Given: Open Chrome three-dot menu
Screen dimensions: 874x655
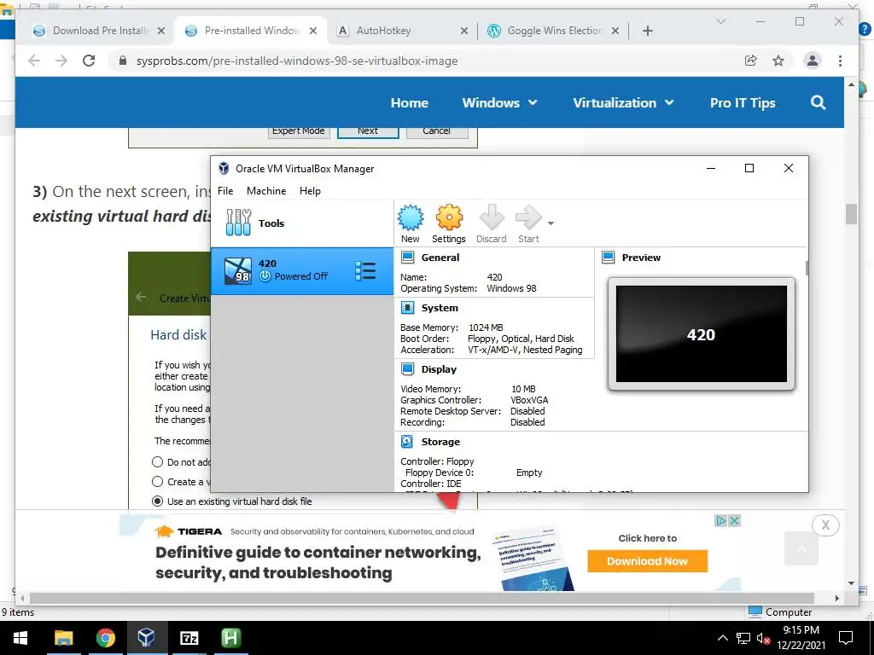Looking at the screenshot, I should click(x=840, y=61).
